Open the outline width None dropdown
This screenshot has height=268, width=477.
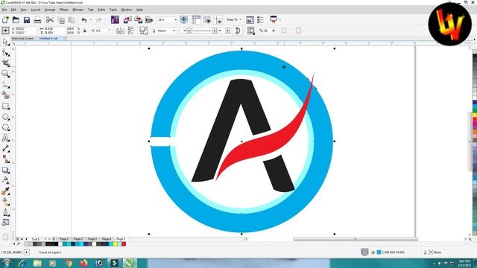pyautogui.click(x=165, y=31)
